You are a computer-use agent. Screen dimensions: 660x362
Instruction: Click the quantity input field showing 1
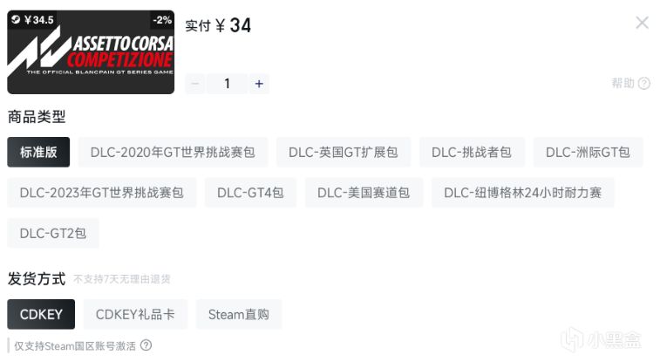click(x=228, y=84)
